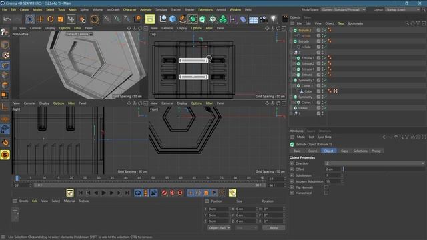427x240 pixels.
Task: Click the coordinate system icon
Action: coord(138,19)
